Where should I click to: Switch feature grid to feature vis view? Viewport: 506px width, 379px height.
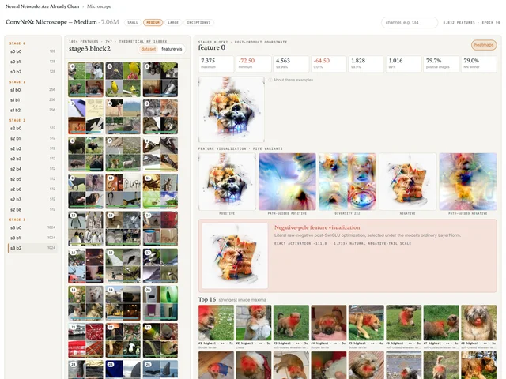tap(172, 49)
